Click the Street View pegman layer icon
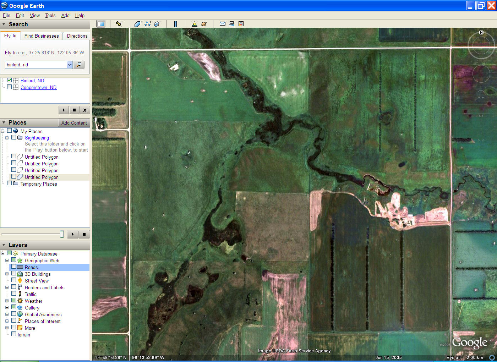 coord(20,281)
